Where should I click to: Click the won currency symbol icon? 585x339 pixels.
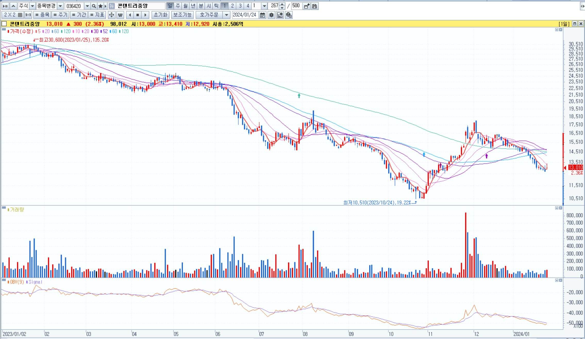pos(120,15)
